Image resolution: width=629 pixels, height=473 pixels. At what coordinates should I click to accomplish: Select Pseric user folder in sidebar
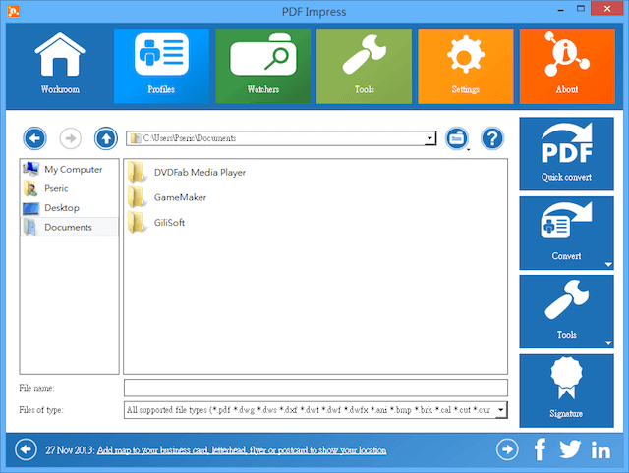pos(70,188)
